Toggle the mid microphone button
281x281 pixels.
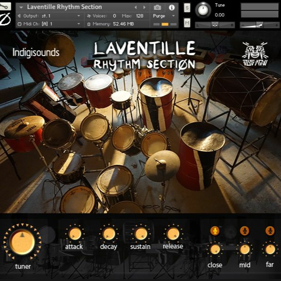(245, 231)
